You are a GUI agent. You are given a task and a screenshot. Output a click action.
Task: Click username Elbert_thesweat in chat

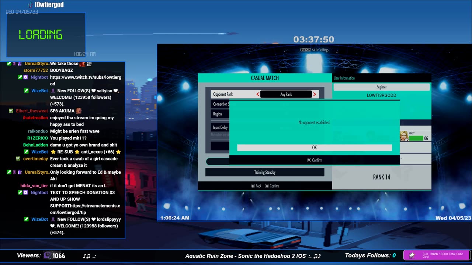tap(32, 111)
